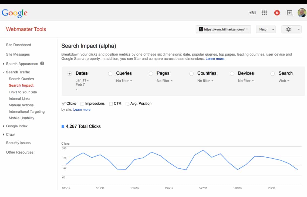This screenshot has height=197, width=307.
Task: Click the share plus-box icon
Action: (289, 13)
